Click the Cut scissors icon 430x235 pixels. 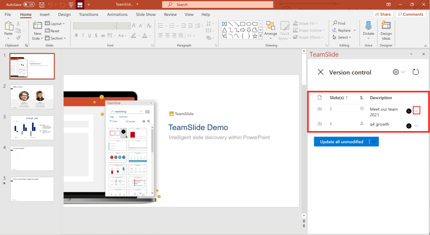(18, 23)
